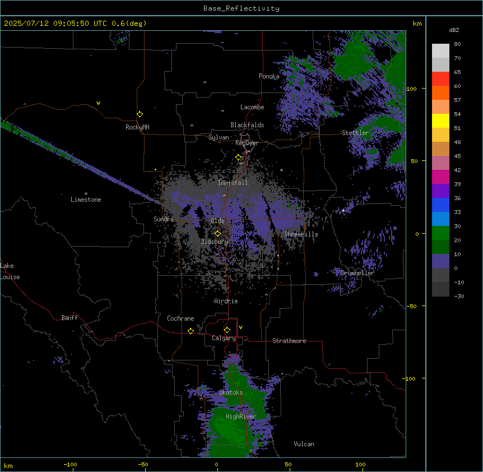Click the HighRiver city label
Viewport: 483px width, 472px height.
[241, 417]
